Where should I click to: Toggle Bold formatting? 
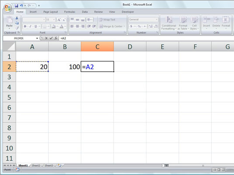click(x=25, y=26)
